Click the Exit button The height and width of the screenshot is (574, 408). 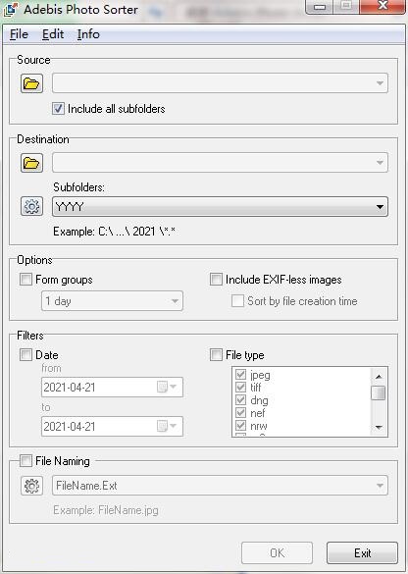tap(362, 552)
